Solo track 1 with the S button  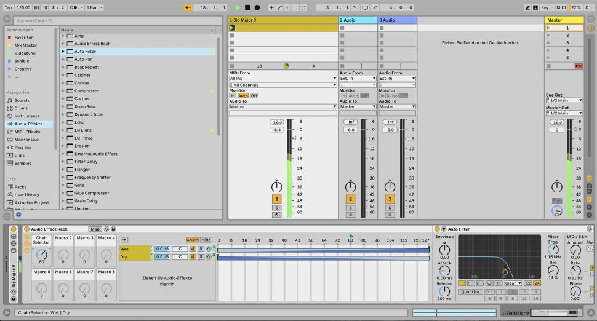coord(277,208)
